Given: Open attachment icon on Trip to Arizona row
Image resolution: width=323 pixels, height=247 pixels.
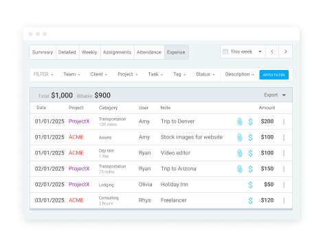Looking at the screenshot, I should [240, 169].
